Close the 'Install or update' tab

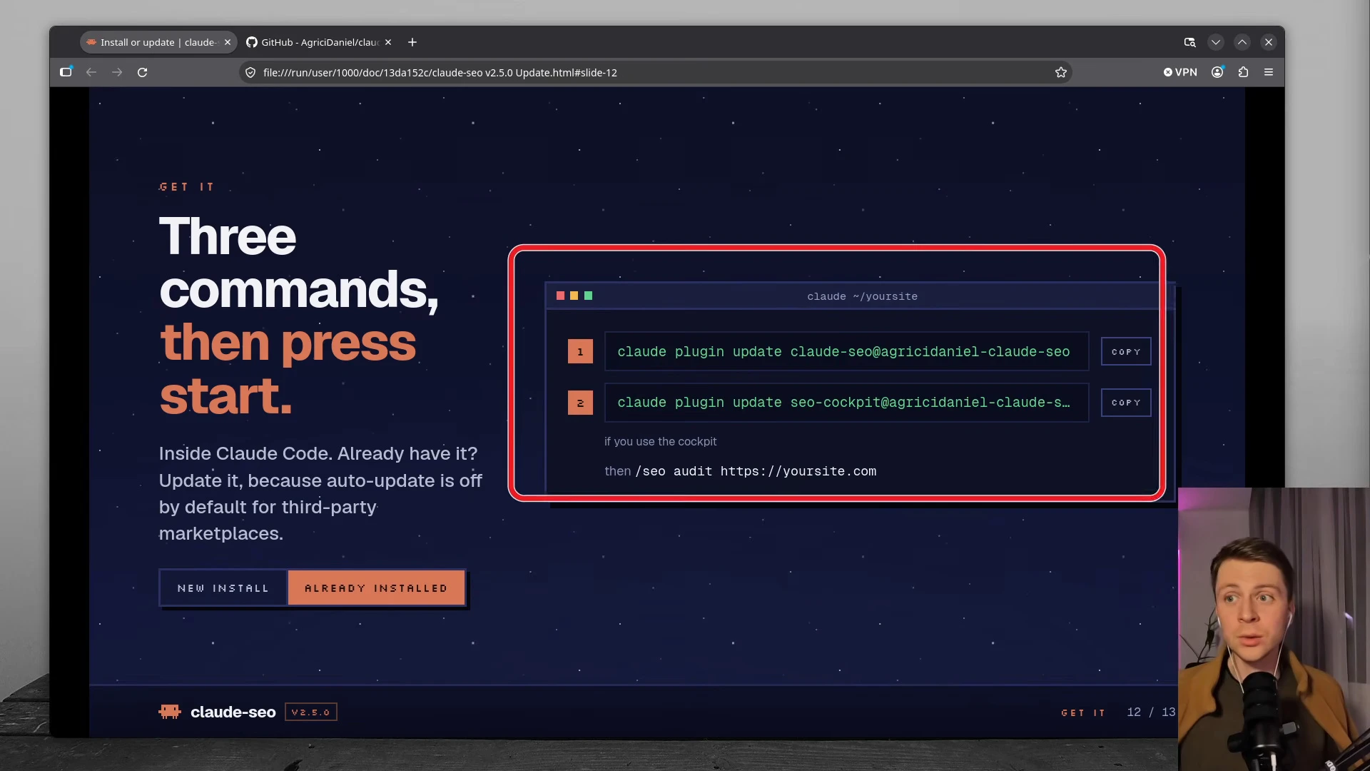point(228,42)
